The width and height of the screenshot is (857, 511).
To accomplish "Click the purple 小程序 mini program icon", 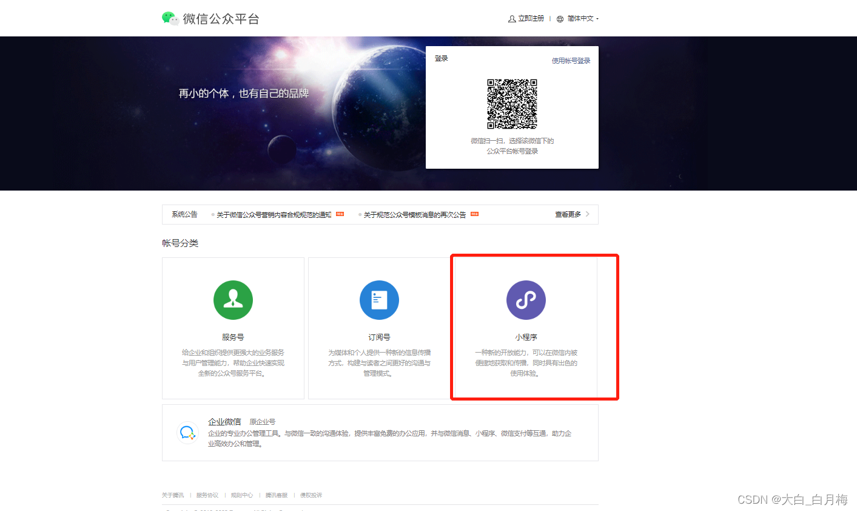I will tap(526, 300).
